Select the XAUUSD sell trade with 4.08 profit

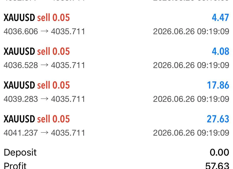[116, 58]
